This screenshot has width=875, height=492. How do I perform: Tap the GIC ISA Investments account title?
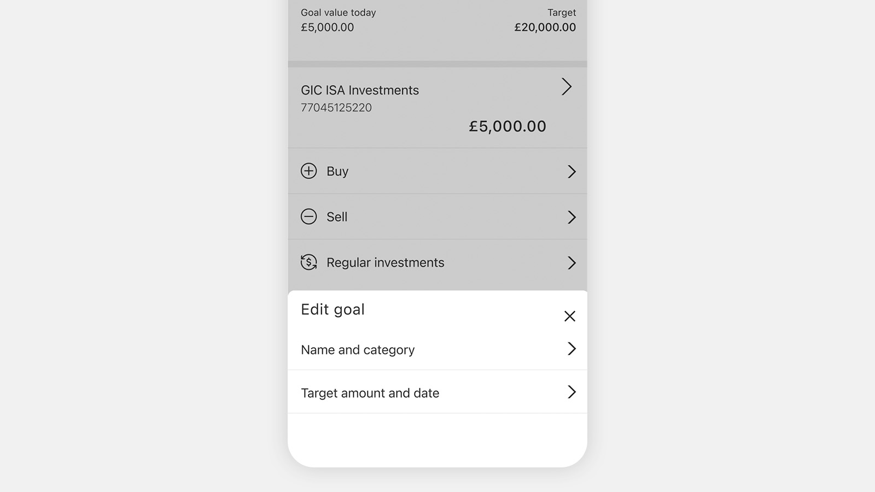360,90
